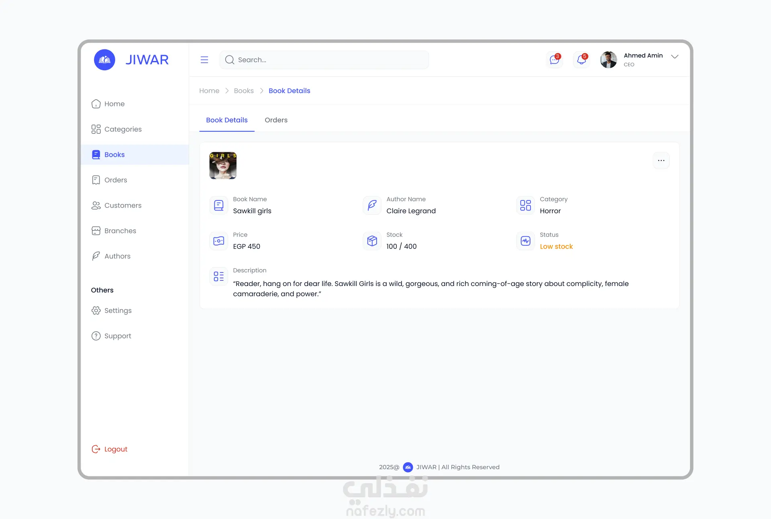Click the Status activity icon
This screenshot has height=519, width=771.
click(x=525, y=241)
